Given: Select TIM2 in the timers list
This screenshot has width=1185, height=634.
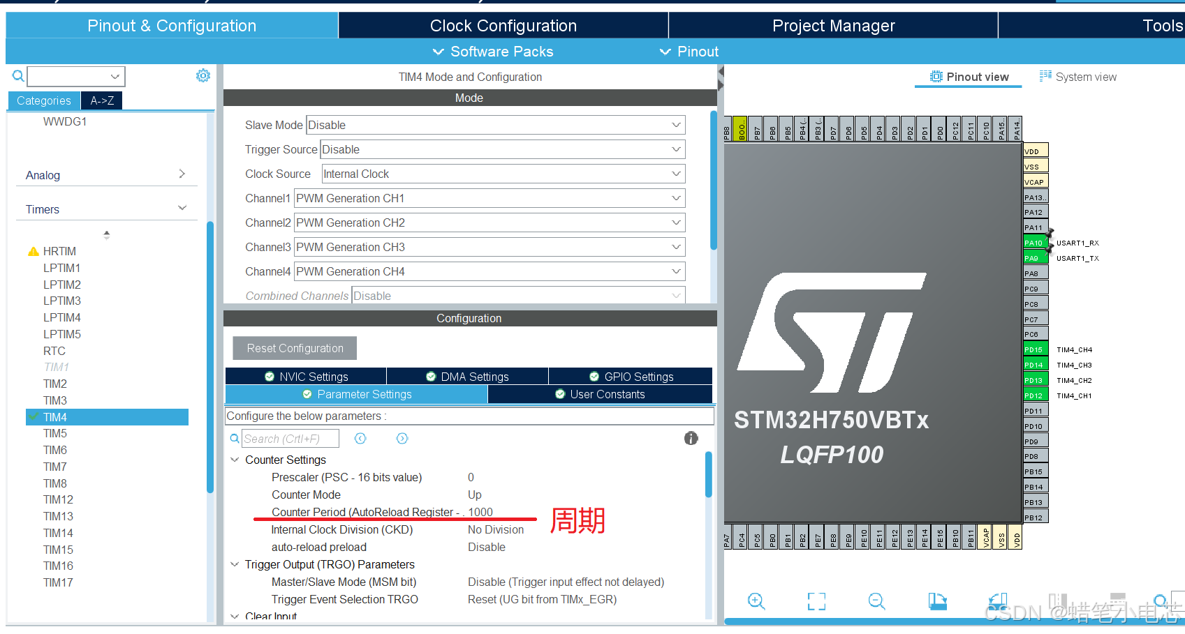Looking at the screenshot, I should pyautogui.click(x=55, y=384).
